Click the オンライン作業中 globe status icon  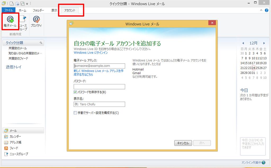click(x=264, y=162)
